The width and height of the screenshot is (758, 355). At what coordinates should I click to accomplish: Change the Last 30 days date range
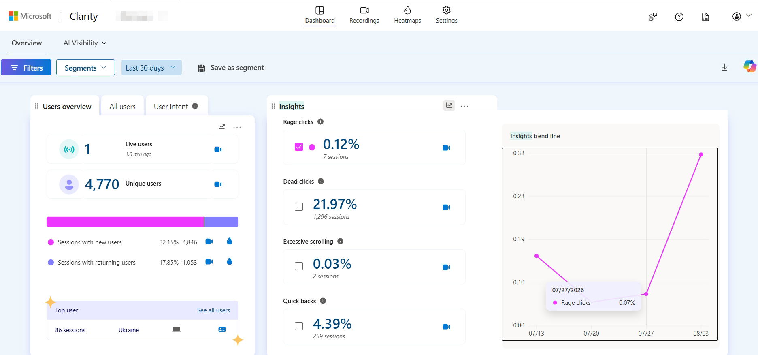tap(151, 68)
